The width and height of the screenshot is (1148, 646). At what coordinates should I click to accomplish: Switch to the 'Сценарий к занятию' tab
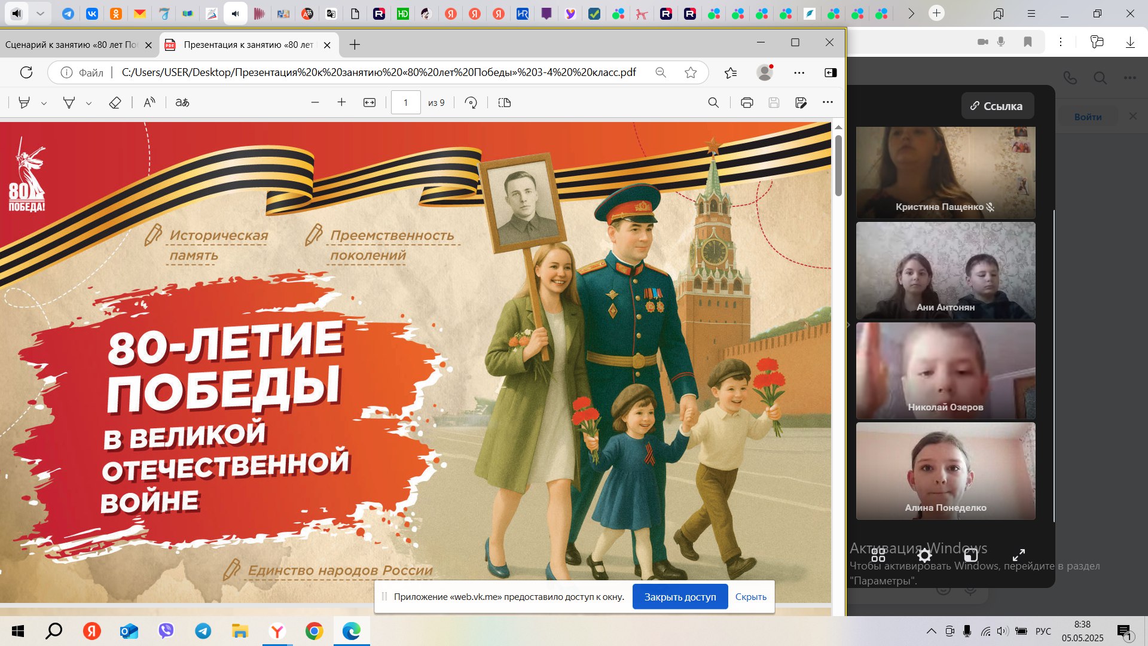click(72, 45)
